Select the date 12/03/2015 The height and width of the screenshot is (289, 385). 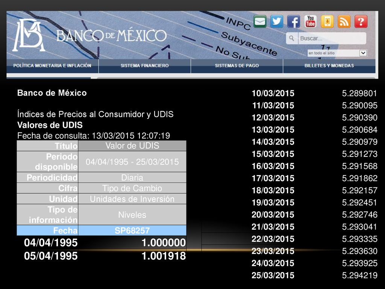(x=273, y=117)
